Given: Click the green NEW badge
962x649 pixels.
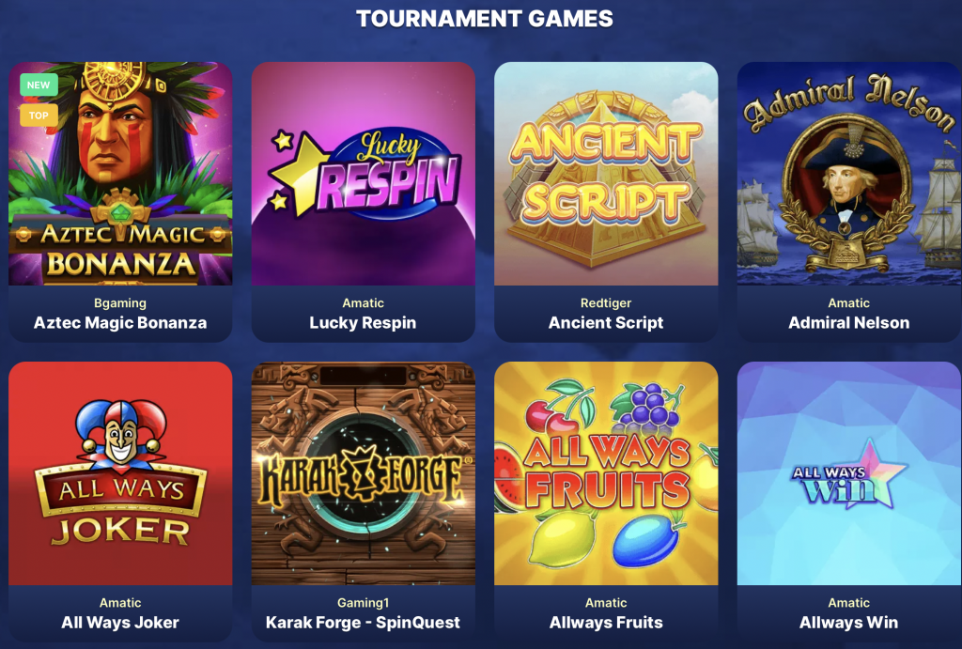Looking at the screenshot, I should [39, 85].
